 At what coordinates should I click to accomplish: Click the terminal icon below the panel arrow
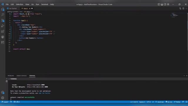tap(6, 81)
